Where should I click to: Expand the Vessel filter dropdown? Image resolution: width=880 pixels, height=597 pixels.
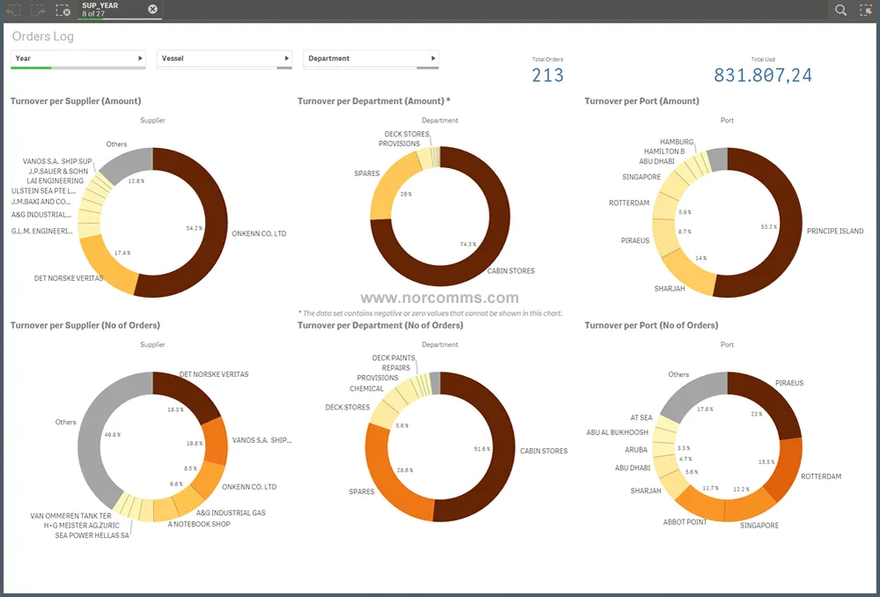coord(286,59)
